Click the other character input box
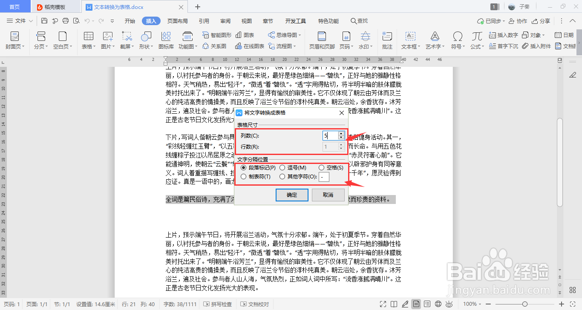The height and width of the screenshot is (310, 582). 324,176
